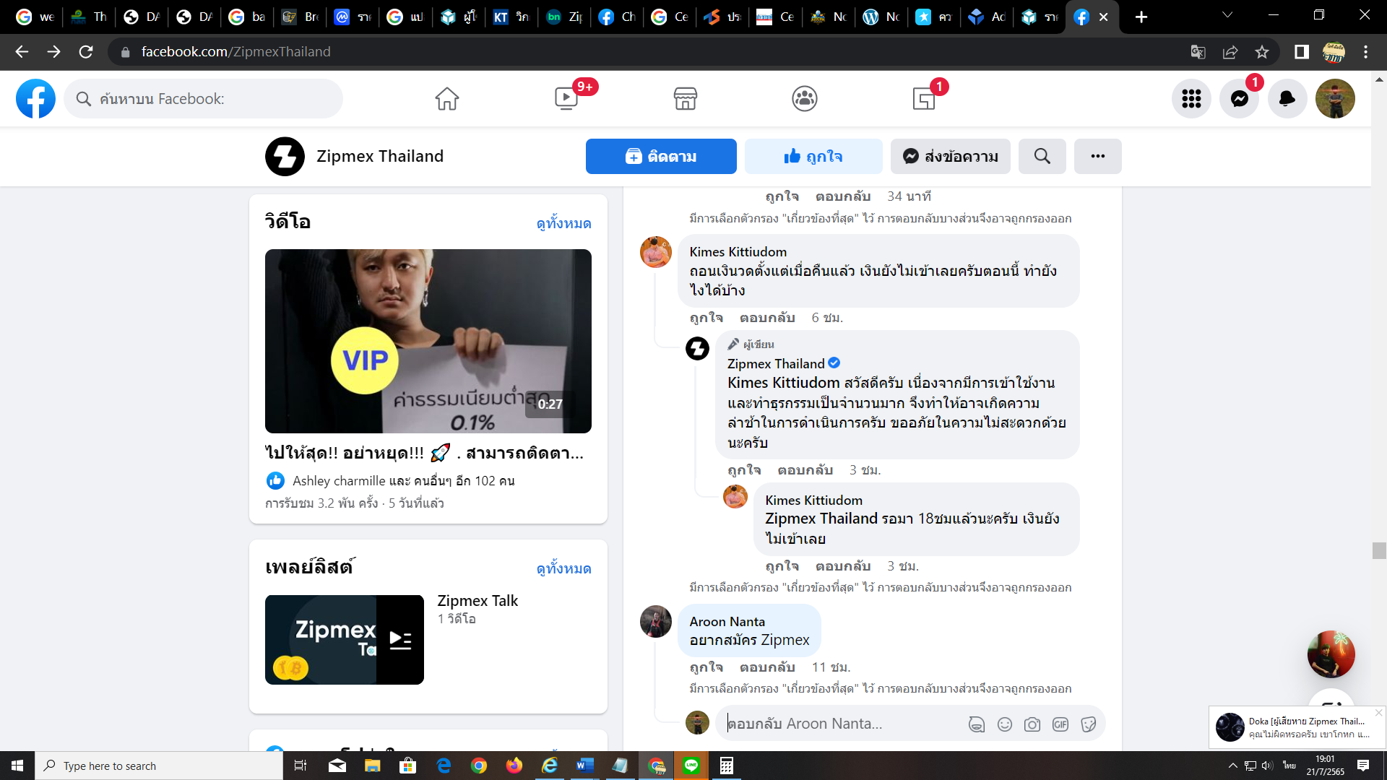Show hidden system tray icons
The width and height of the screenshot is (1387, 780).
[x=1232, y=766]
